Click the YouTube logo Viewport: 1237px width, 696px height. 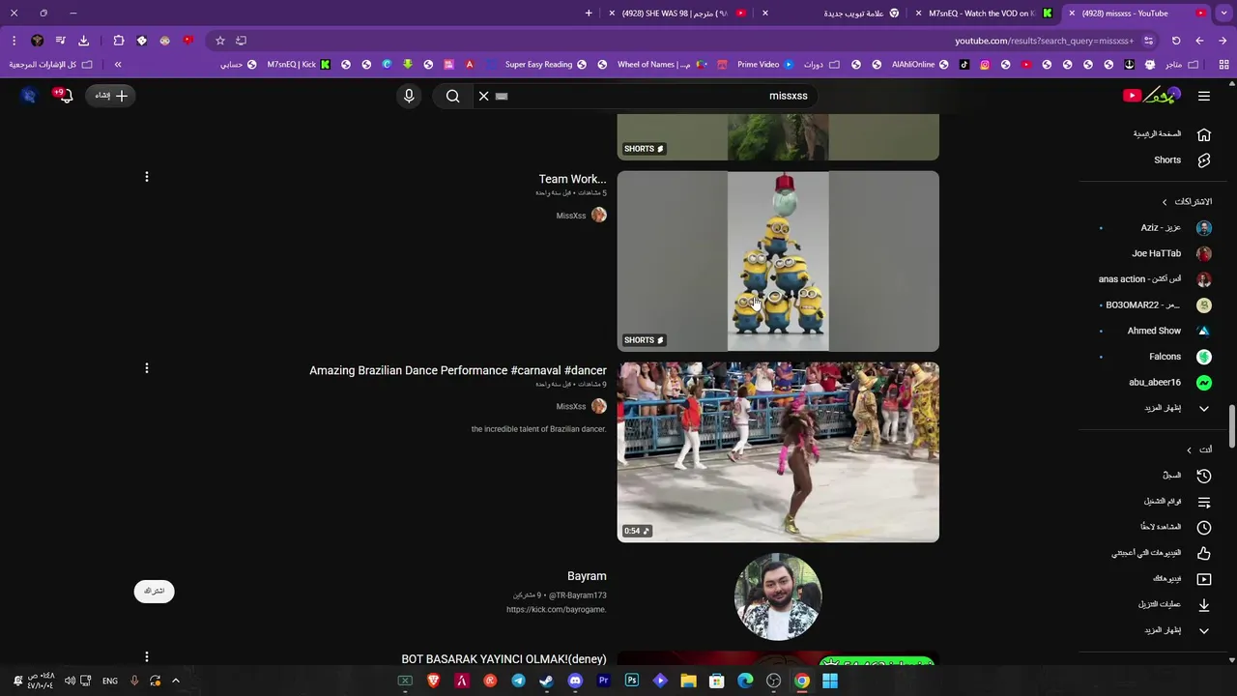(x=1151, y=95)
